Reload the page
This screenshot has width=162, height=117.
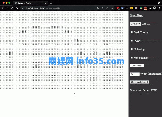click(x=12, y=8)
